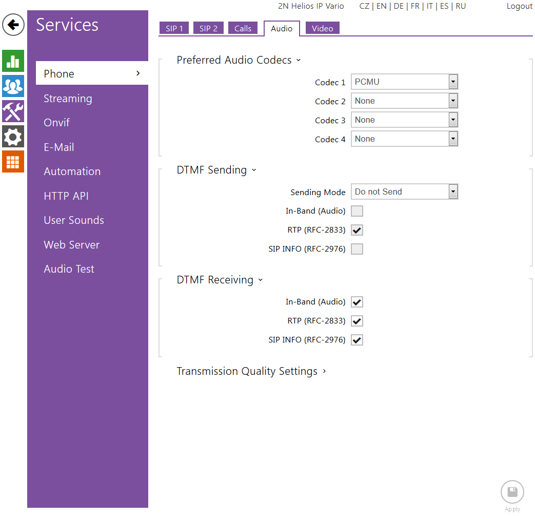
Task: Switch to the SIP 1 tab
Action: point(174,29)
